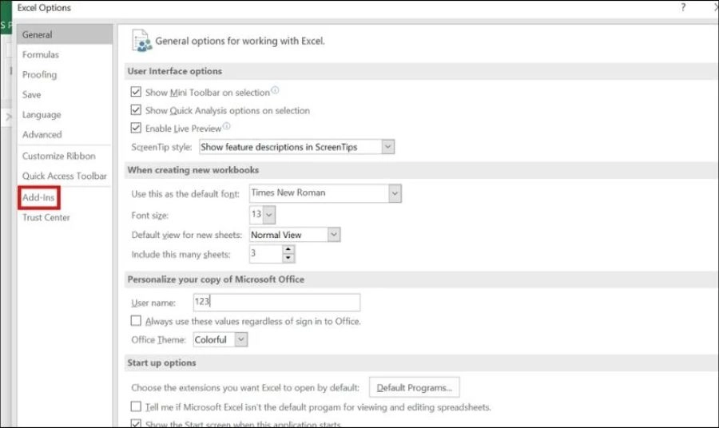Select the Add-Ins category

[38, 197]
